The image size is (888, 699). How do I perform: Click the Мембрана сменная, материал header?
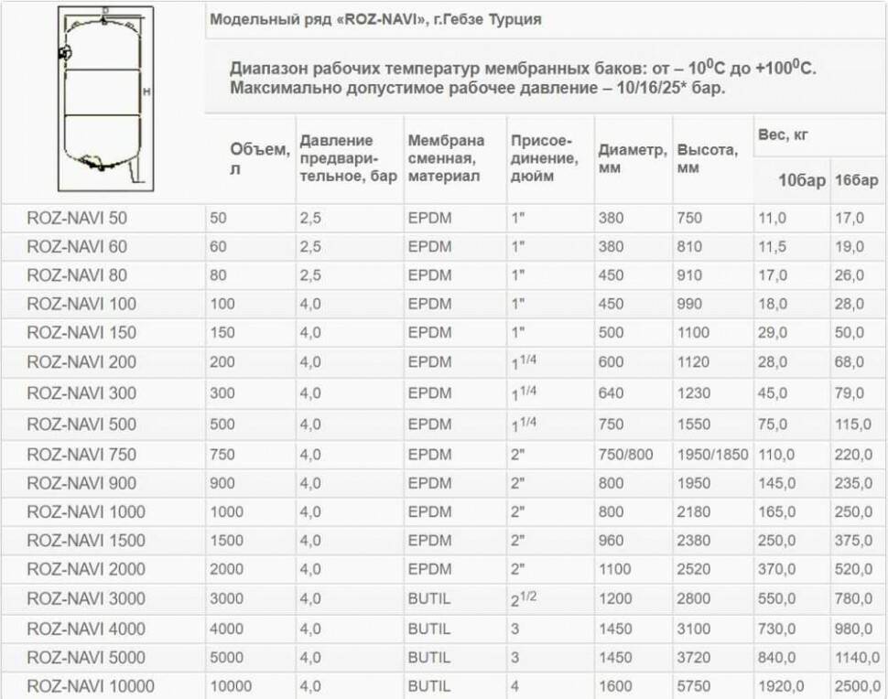[446, 158]
